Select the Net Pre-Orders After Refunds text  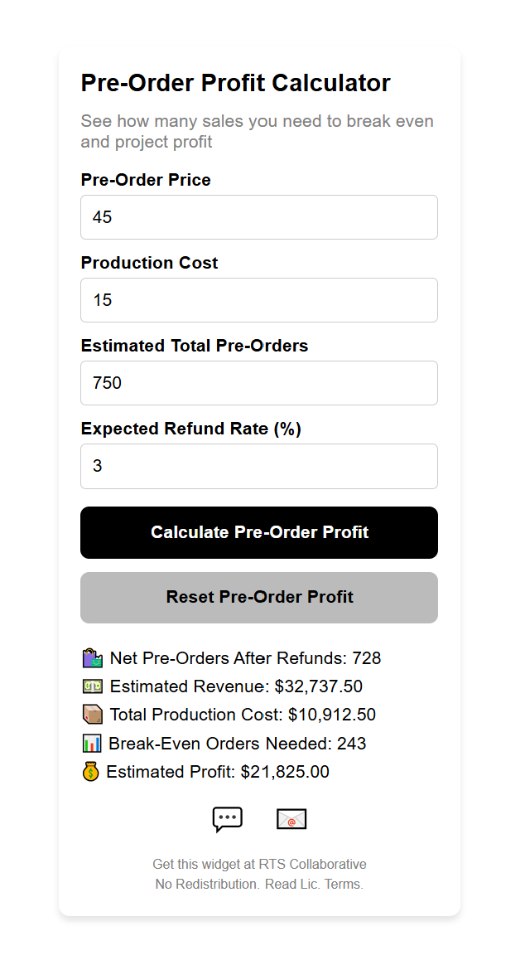point(244,657)
